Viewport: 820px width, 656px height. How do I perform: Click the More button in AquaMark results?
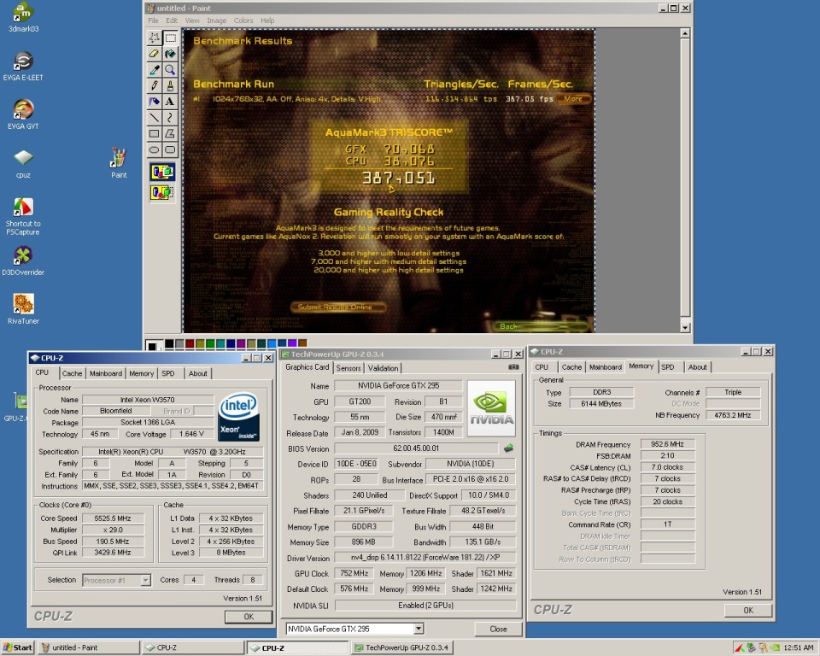pyautogui.click(x=573, y=98)
